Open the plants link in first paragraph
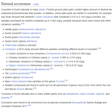112x110 pixels. [x=42, y=10]
